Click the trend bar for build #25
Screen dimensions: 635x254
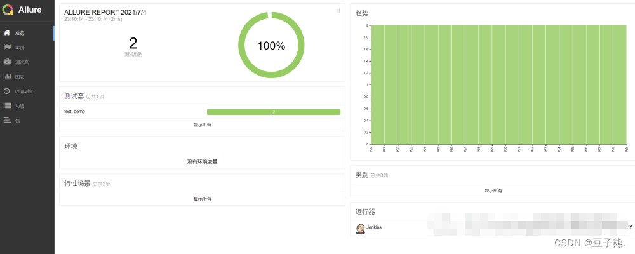pos(444,84)
